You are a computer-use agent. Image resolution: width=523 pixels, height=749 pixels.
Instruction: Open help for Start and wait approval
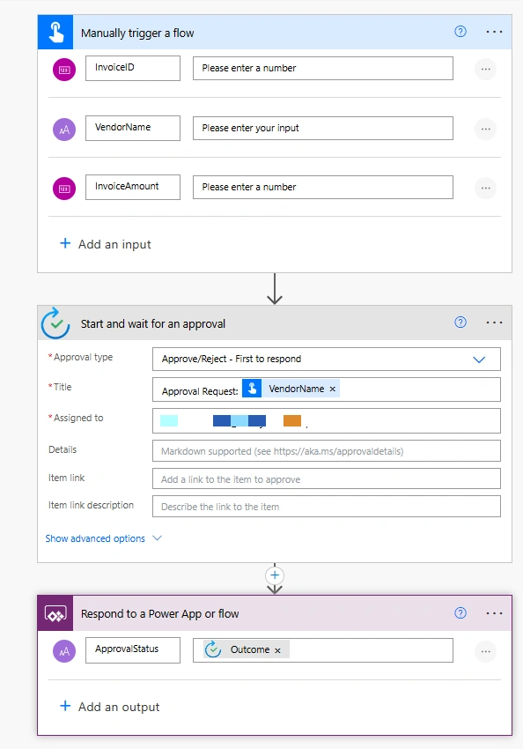pyautogui.click(x=460, y=323)
